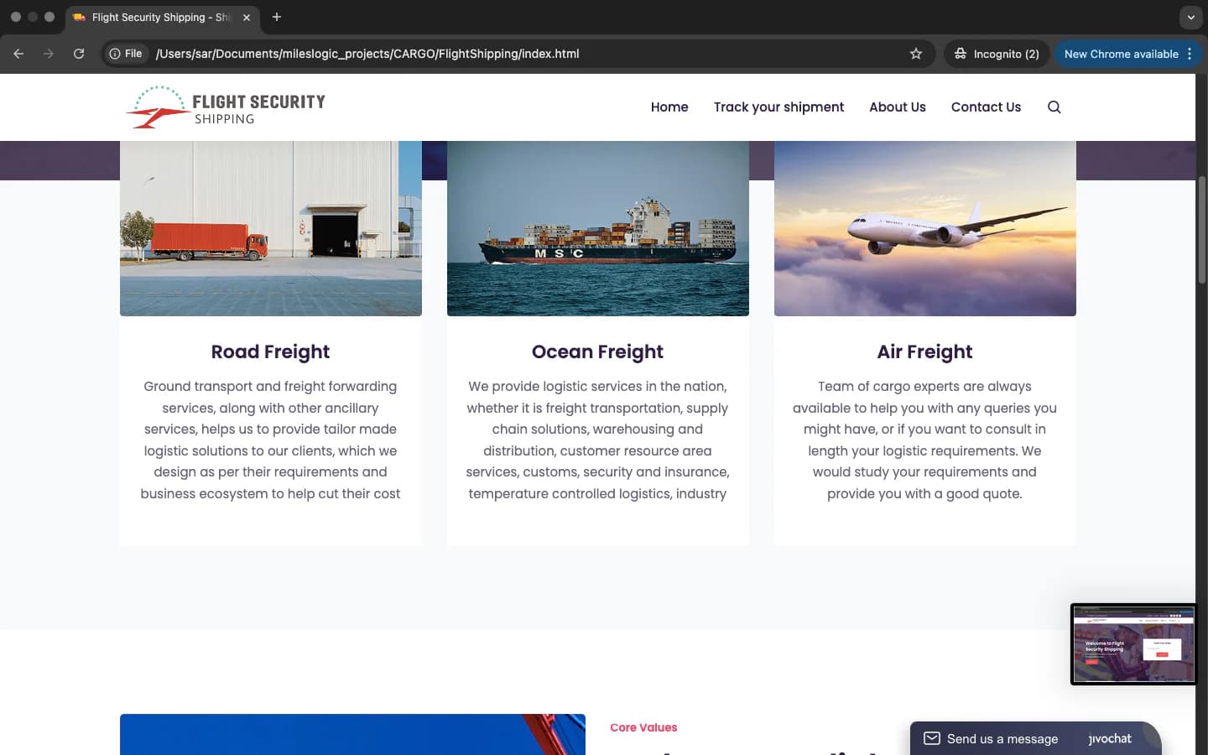Reload the page with the refresh icon
This screenshot has width=1208, height=755.
(79, 54)
